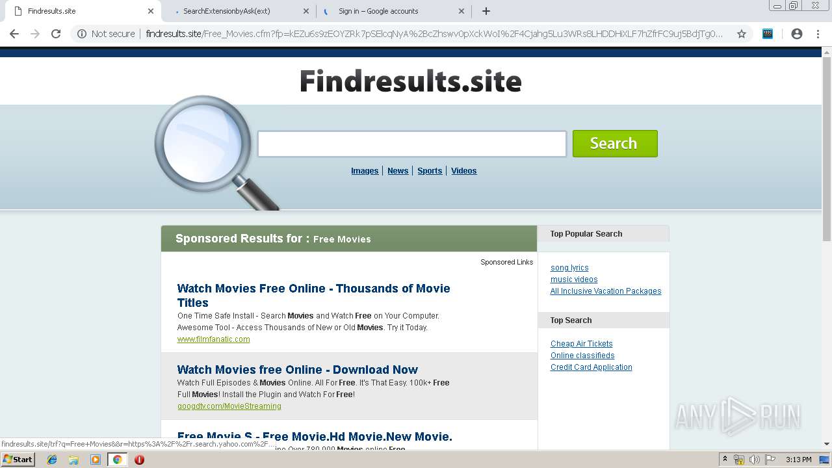832x468 pixels.
Task: Show hidden system tray icons
Action: [725, 460]
